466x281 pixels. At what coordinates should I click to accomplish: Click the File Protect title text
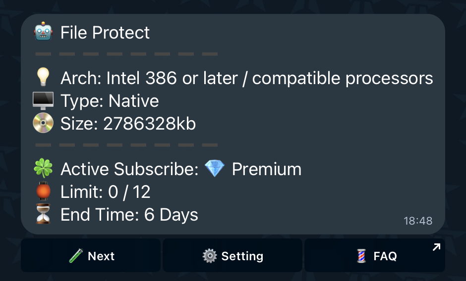tap(105, 32)
